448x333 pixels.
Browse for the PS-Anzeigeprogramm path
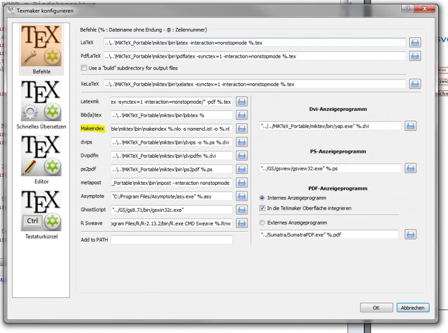[411, 168]
